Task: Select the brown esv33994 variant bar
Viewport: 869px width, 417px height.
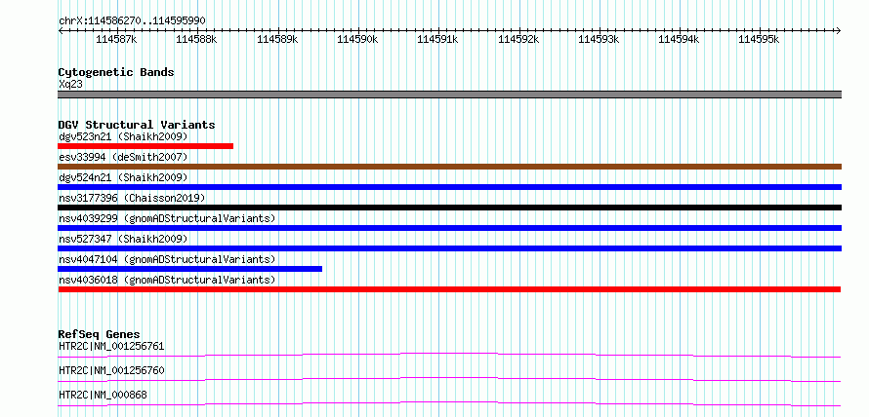Action: click(449, 167)
